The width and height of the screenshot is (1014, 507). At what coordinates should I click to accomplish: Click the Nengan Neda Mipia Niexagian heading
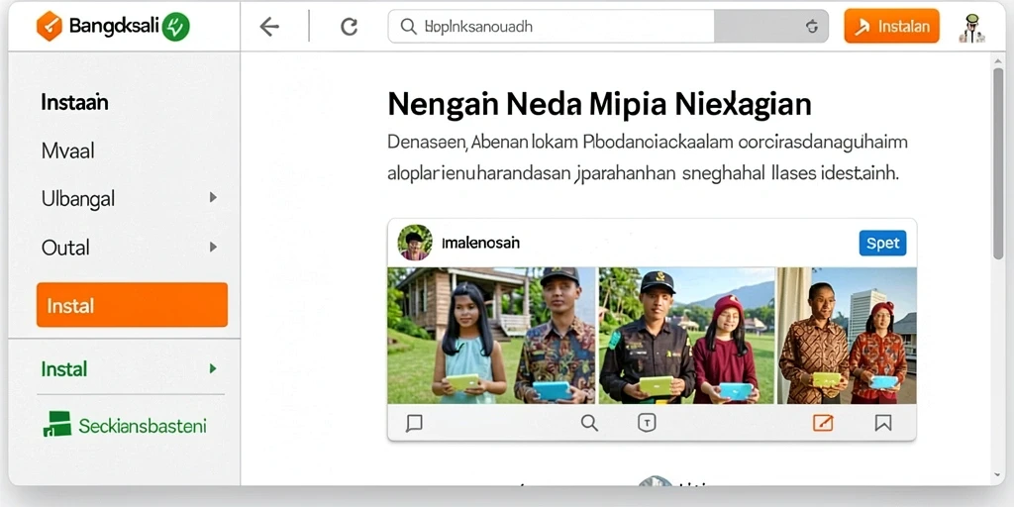pyautogui.click(x=599, y=104)
